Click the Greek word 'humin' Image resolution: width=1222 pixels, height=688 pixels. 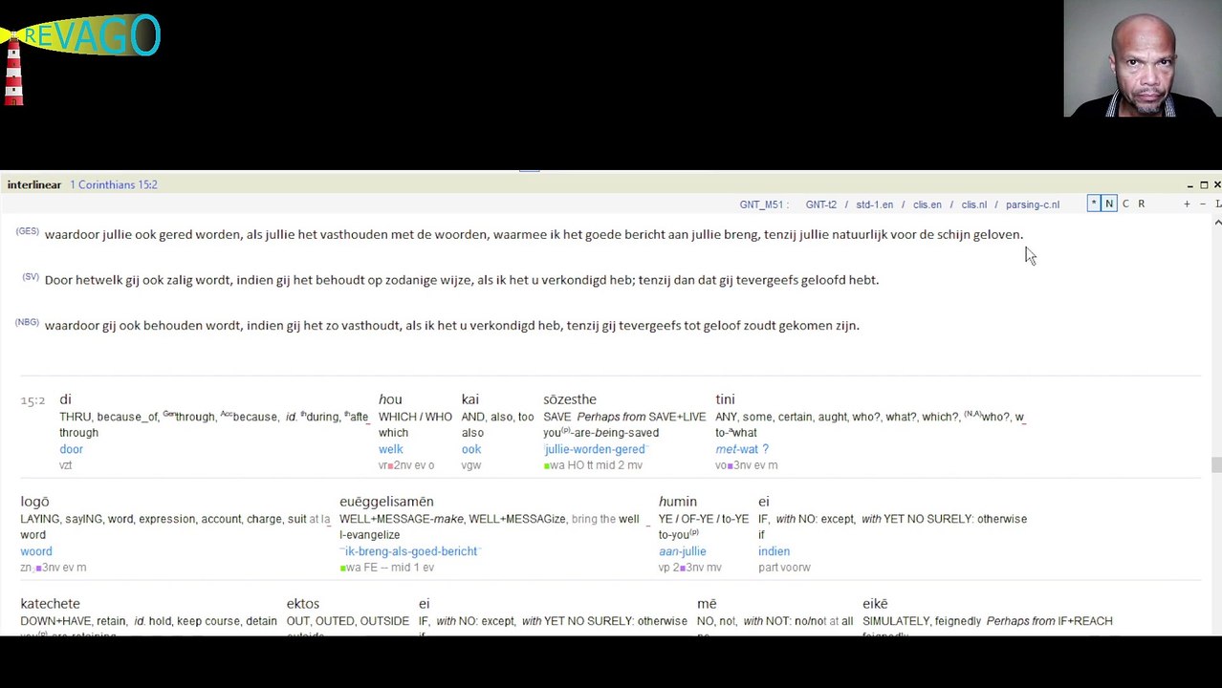pos(677,502)
